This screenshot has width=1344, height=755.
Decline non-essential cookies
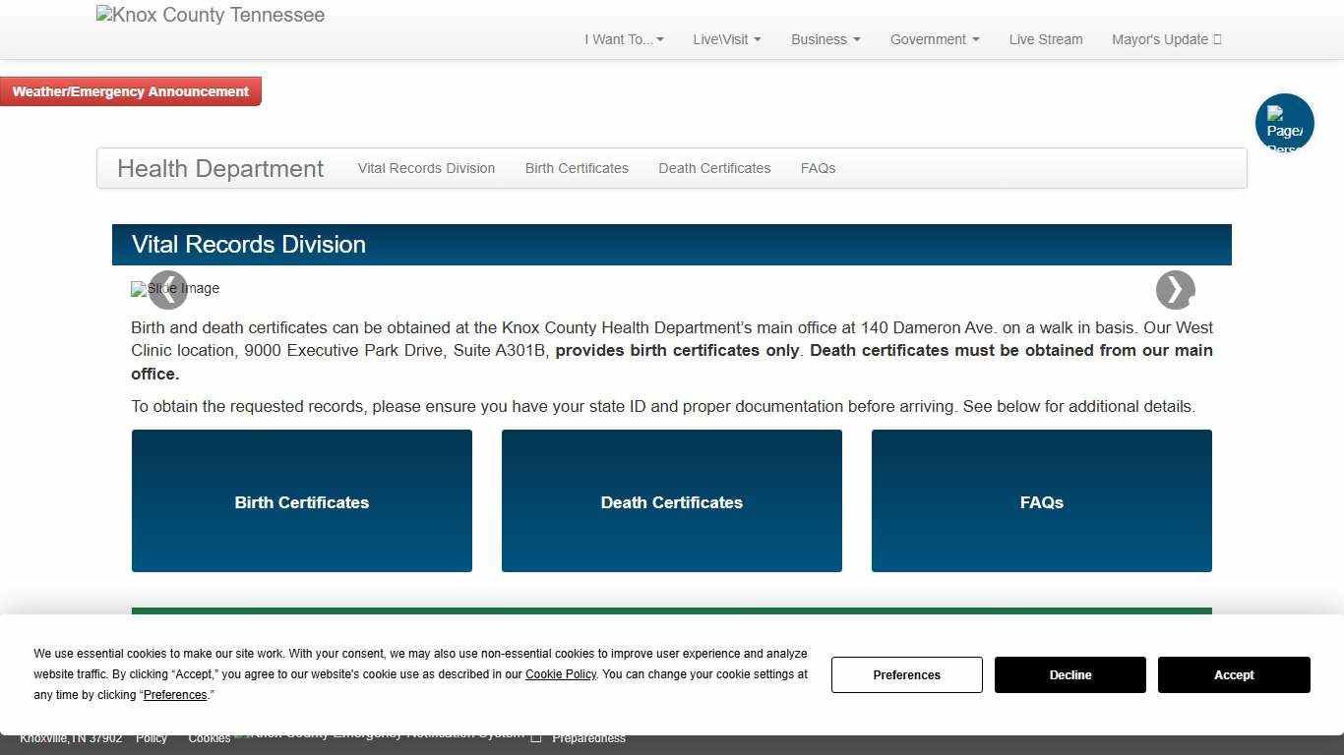[x=1069, y=674]
